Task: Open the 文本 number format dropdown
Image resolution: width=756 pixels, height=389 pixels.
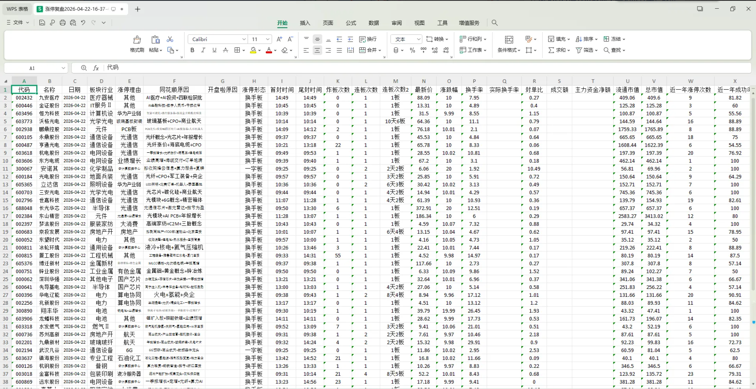Action: tap(418, 39)
